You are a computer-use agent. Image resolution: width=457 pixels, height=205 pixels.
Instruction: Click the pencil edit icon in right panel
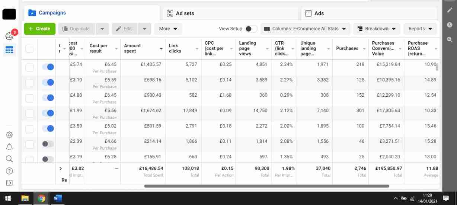[x=450, y=10]
